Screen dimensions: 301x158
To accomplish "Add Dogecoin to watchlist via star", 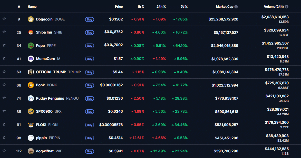I will point(4,19).
